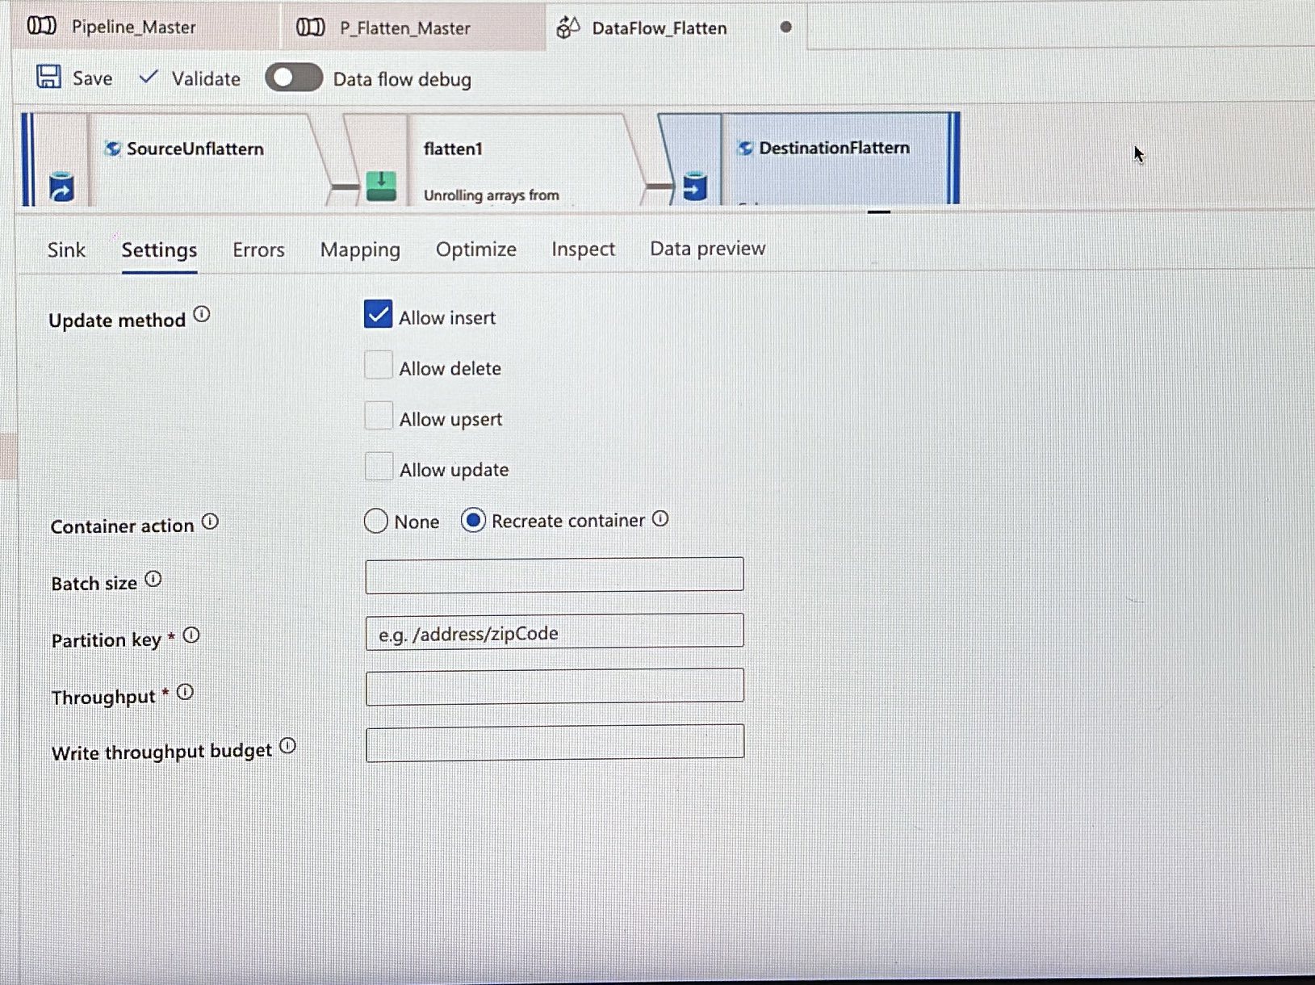Screen dimensions: 1315x985
Task: Click inside the Partition key input field
Action: pos(554,632)
